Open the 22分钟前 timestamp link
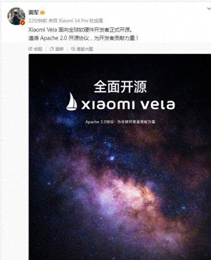Viewport: 211px width, 260px height. [x=38, y=21]
